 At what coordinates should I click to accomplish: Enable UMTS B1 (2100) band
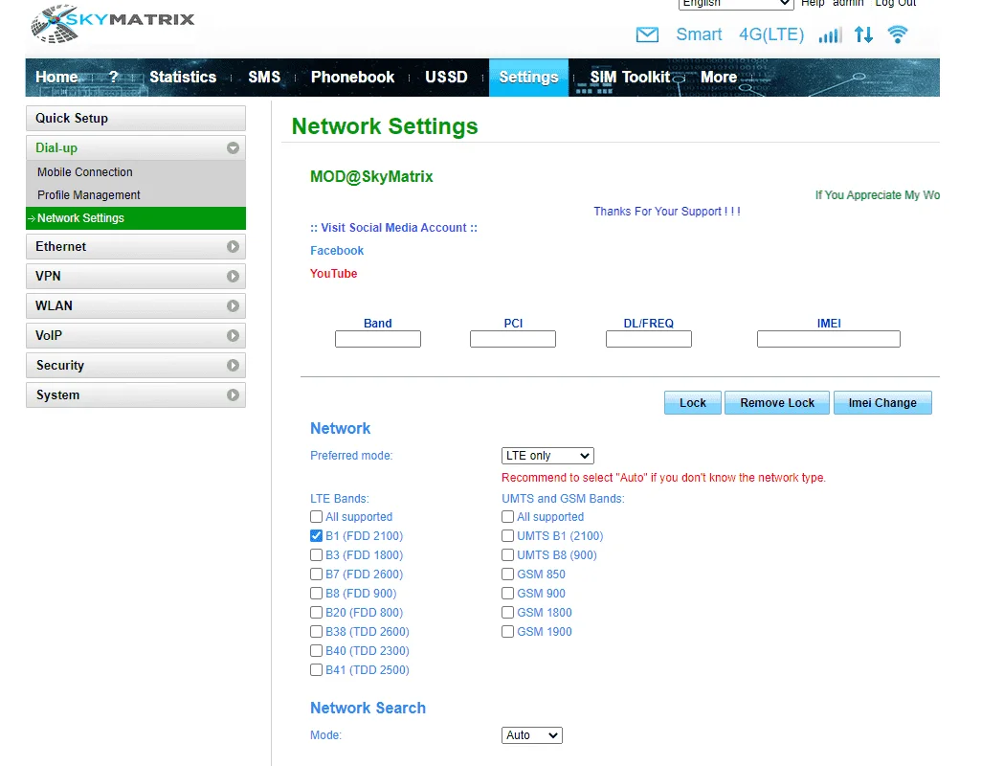pos(508,536)
